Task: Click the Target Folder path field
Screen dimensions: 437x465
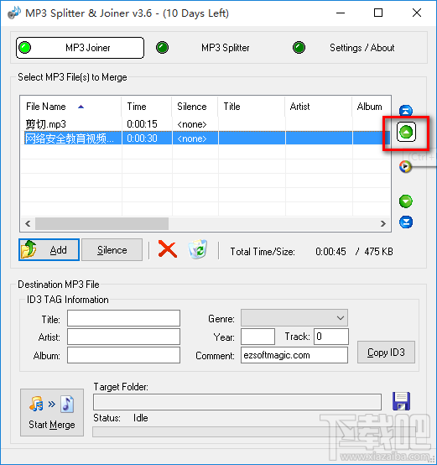Action: [x=237, y=402]
